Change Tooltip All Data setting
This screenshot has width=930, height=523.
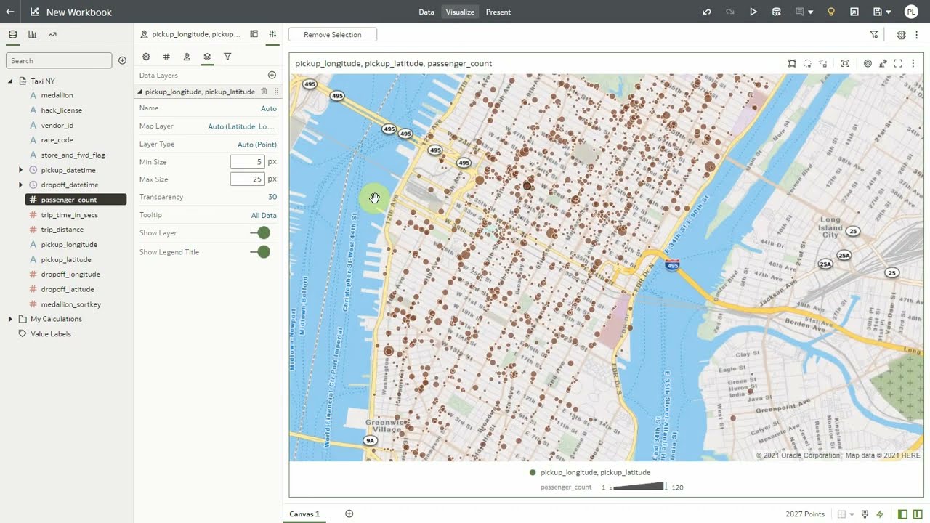coord(264,215)
